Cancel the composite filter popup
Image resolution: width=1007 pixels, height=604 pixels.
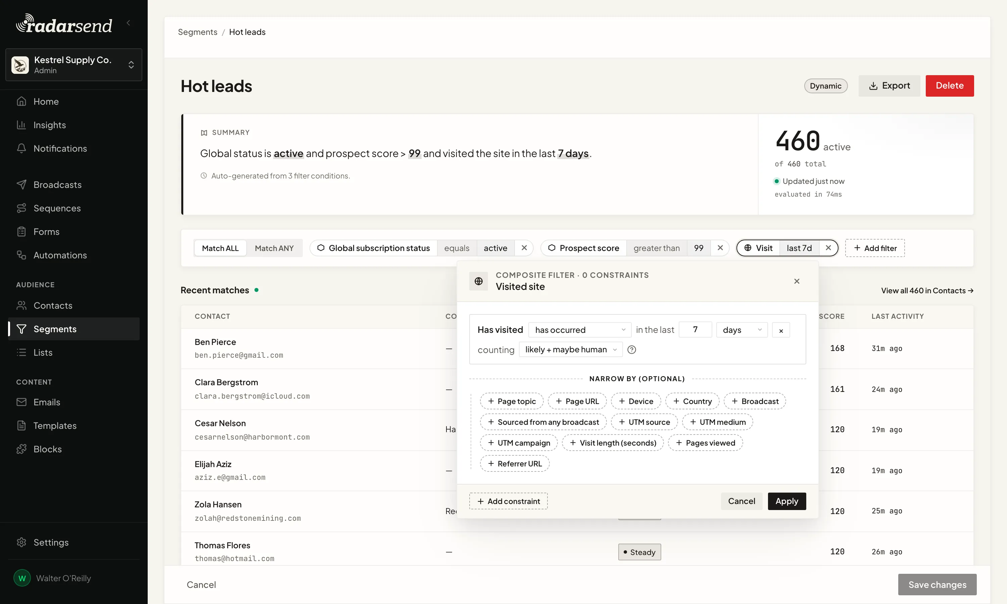tap(741, 501)
